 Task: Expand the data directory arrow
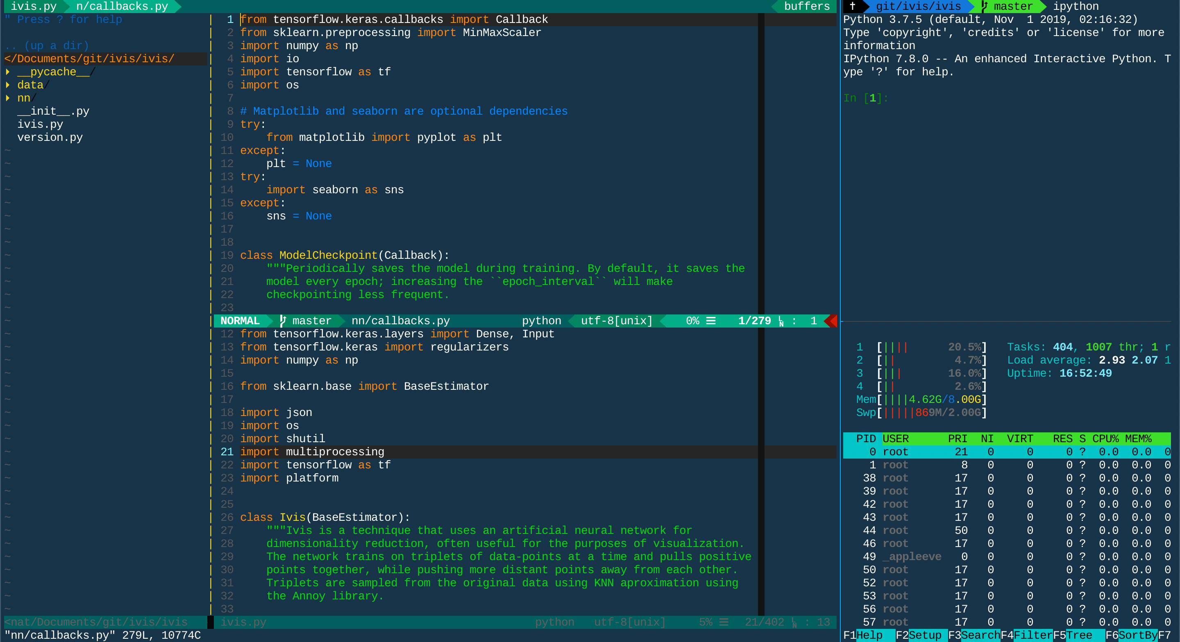[x=7, y=85]
